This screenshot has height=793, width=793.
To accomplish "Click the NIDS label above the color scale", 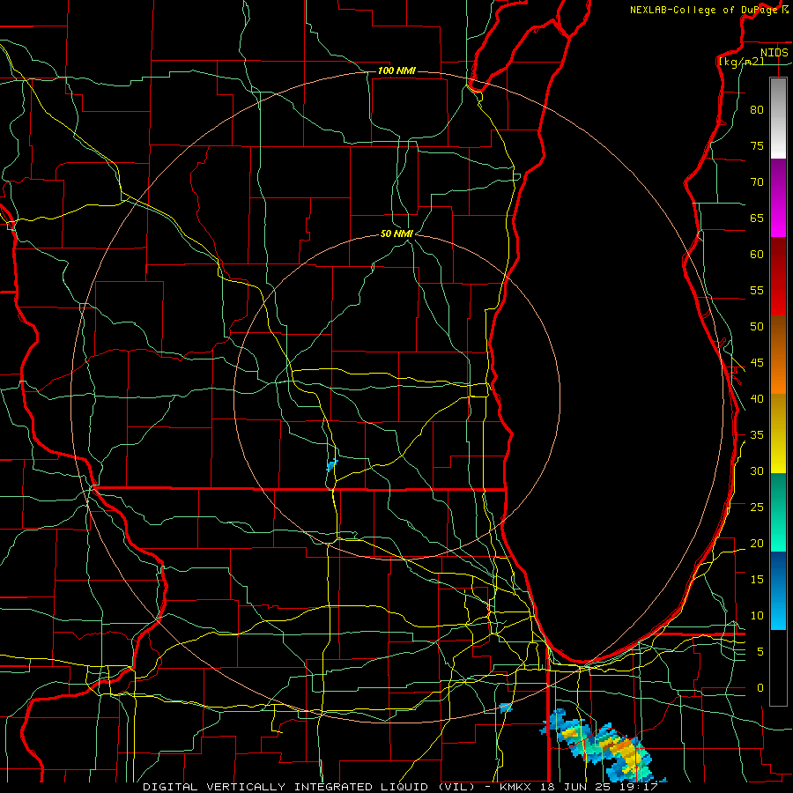I will tap(774, 53).
